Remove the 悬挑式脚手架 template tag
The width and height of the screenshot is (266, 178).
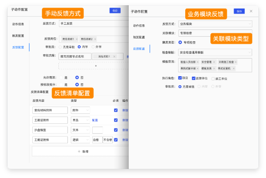tap(198, 69)
